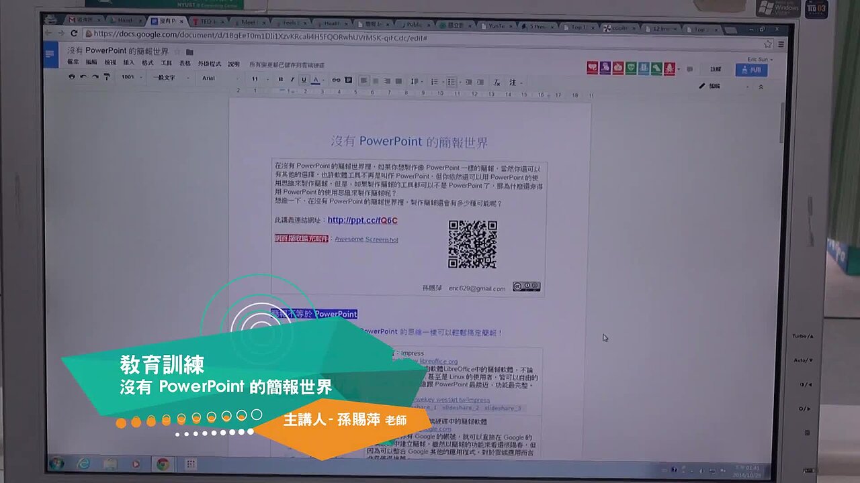This screenshot has height=483, width=860.
Task: Open the 格式 (Format) menu
Action: (148, 63)
